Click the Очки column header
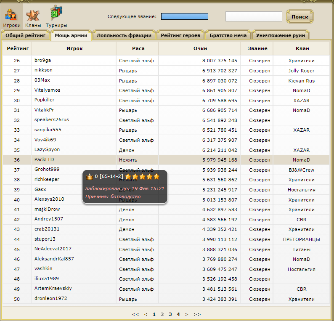The height and width of the screenshot is (321, 334). point(200,48)
